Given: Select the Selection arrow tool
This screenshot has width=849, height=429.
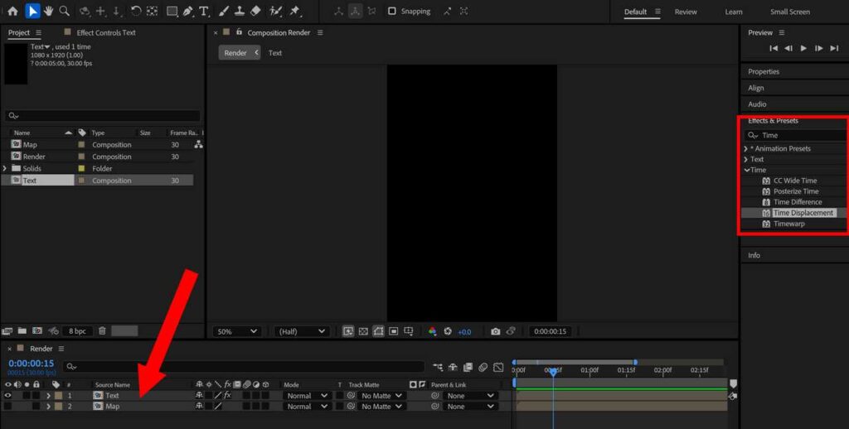Looking at the screenshot, I should (32, 11).
